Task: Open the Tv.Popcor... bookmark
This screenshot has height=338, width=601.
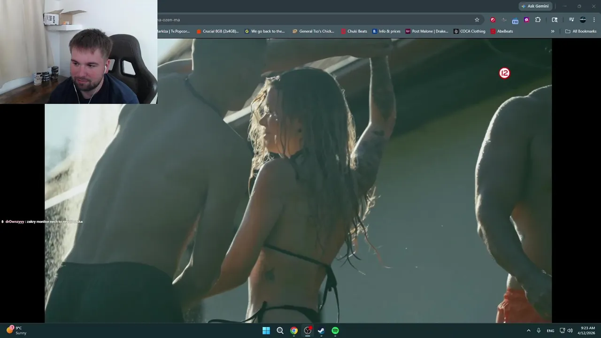Action: [173, 31]
